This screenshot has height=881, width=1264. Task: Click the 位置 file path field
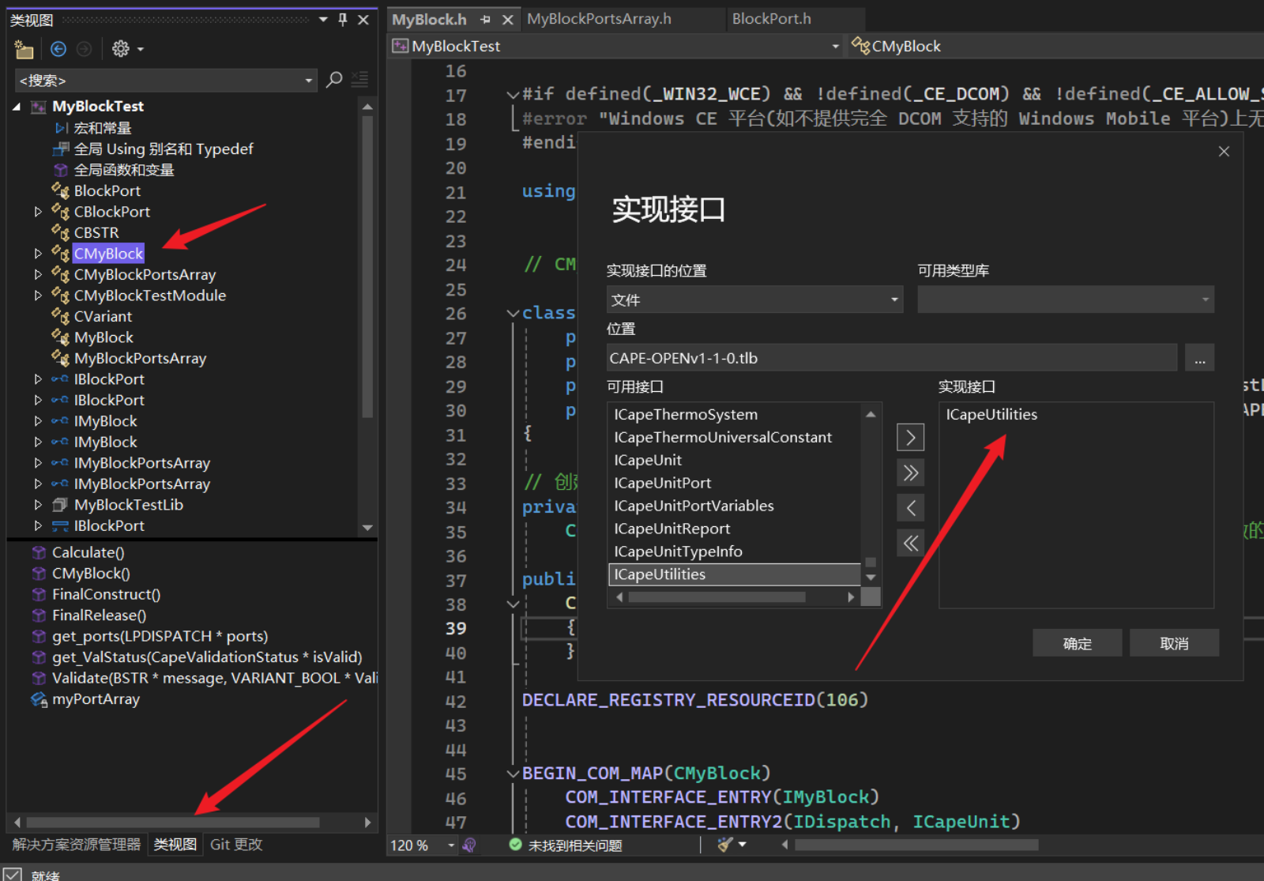coord(892,358)
